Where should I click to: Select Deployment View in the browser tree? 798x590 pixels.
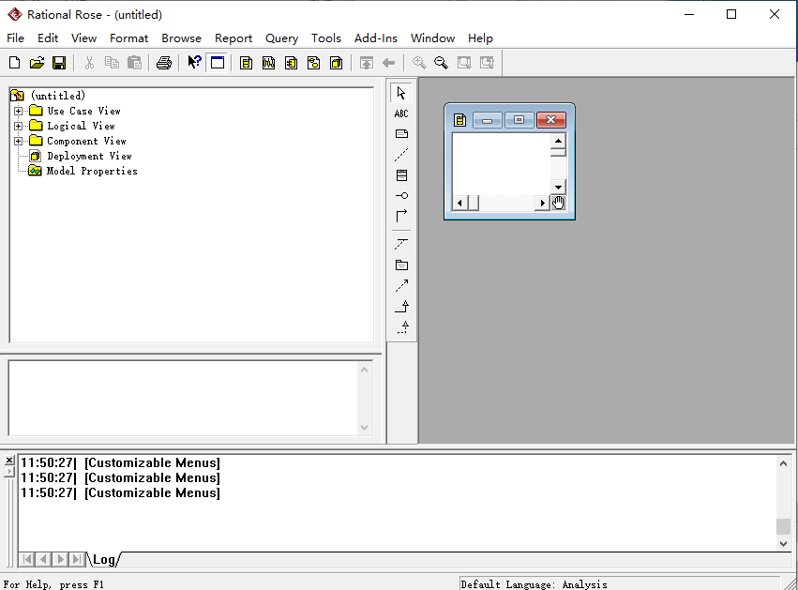(89, 156)
